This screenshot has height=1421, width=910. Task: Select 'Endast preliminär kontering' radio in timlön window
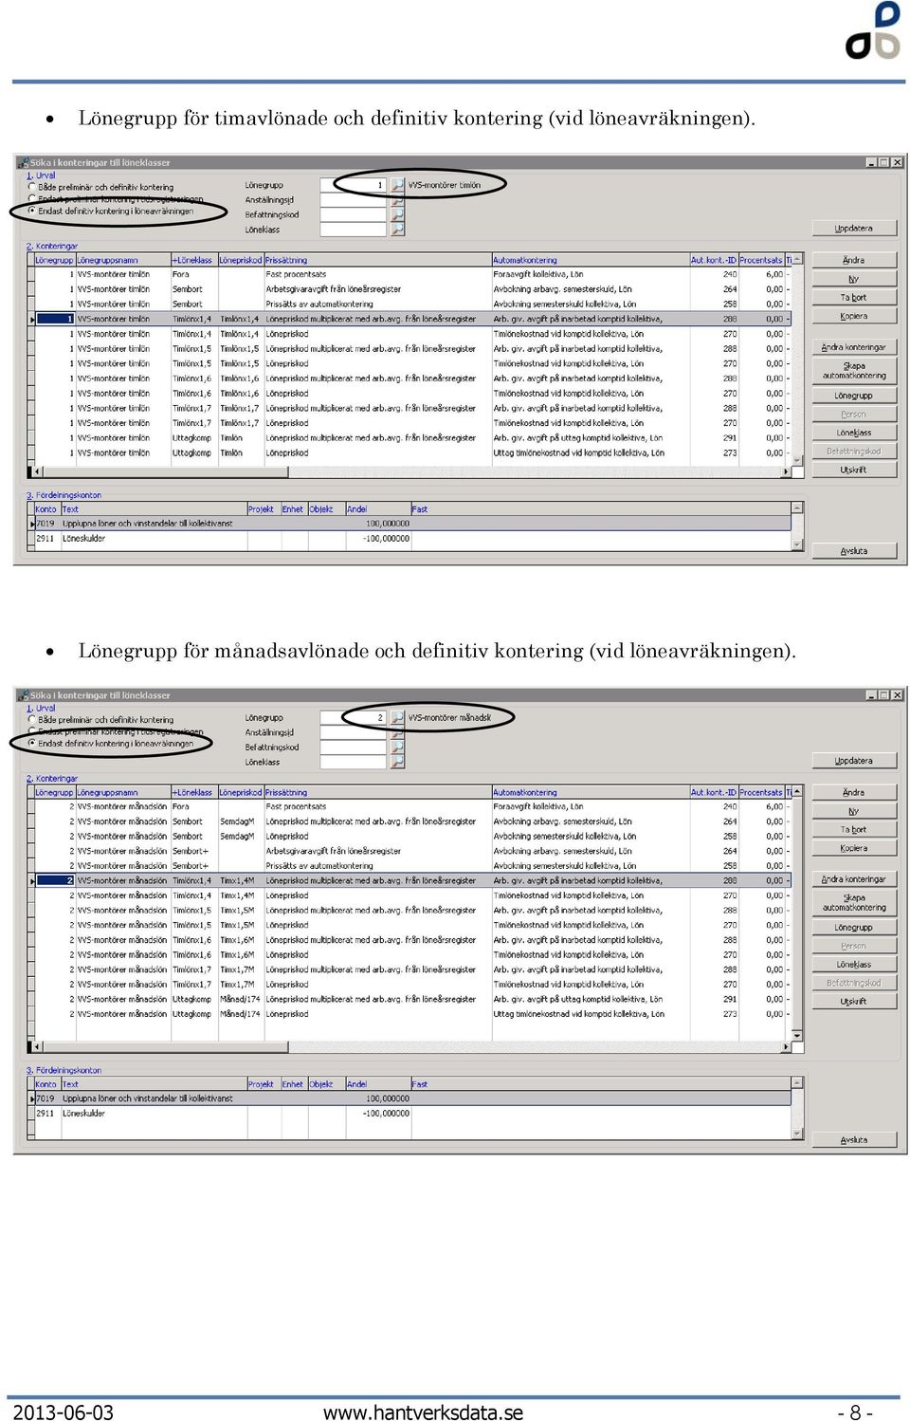pos(32,199)
